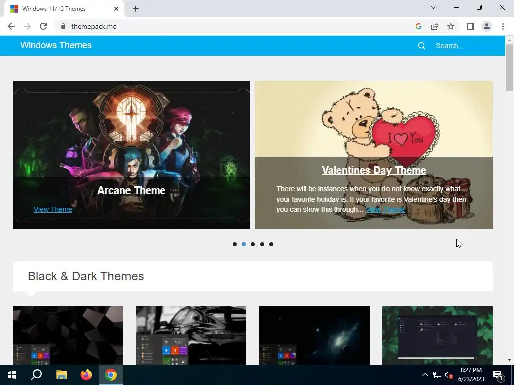Open a new browser tab
Screen dimensions: 514x385
tap(136, 9)
